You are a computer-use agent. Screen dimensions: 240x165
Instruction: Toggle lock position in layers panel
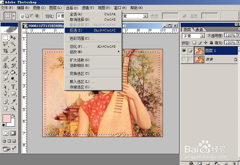point(206,43)
